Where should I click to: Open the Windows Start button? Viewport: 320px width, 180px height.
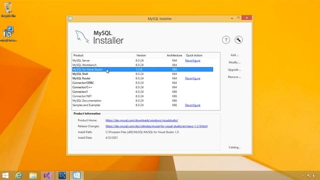[x=5, y=175]
